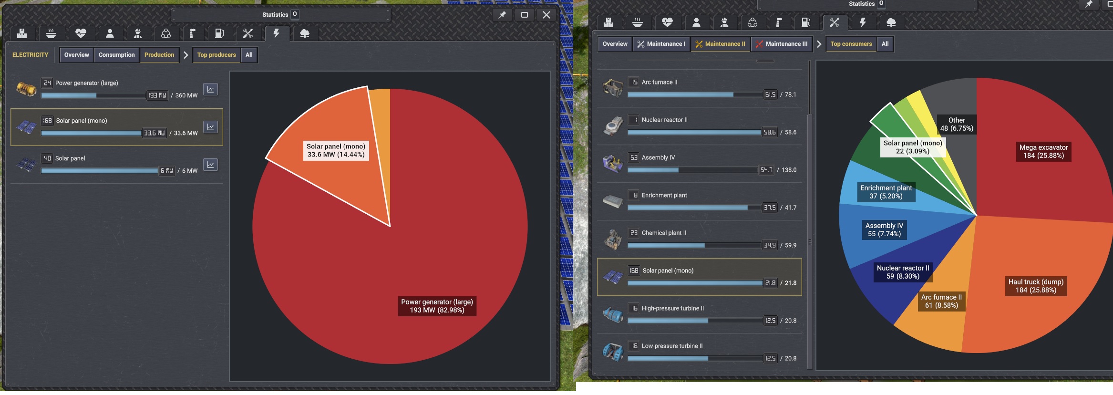Open the Maintenance III tab

tap(782, 44)
